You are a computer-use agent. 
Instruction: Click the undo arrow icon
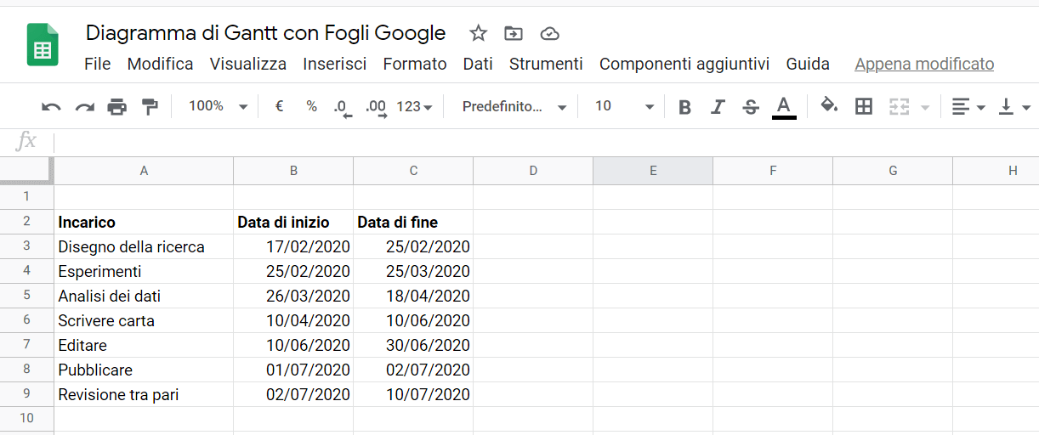point(51,107)
